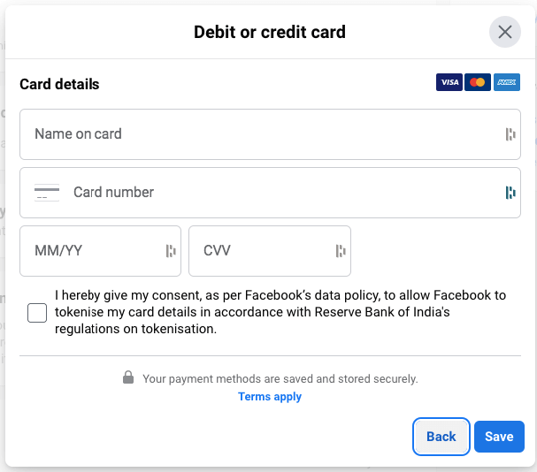The width and height of the screenshot is (537, 472).
Task: Open autofill icon in Name on card field
Action: click(510, 134)
